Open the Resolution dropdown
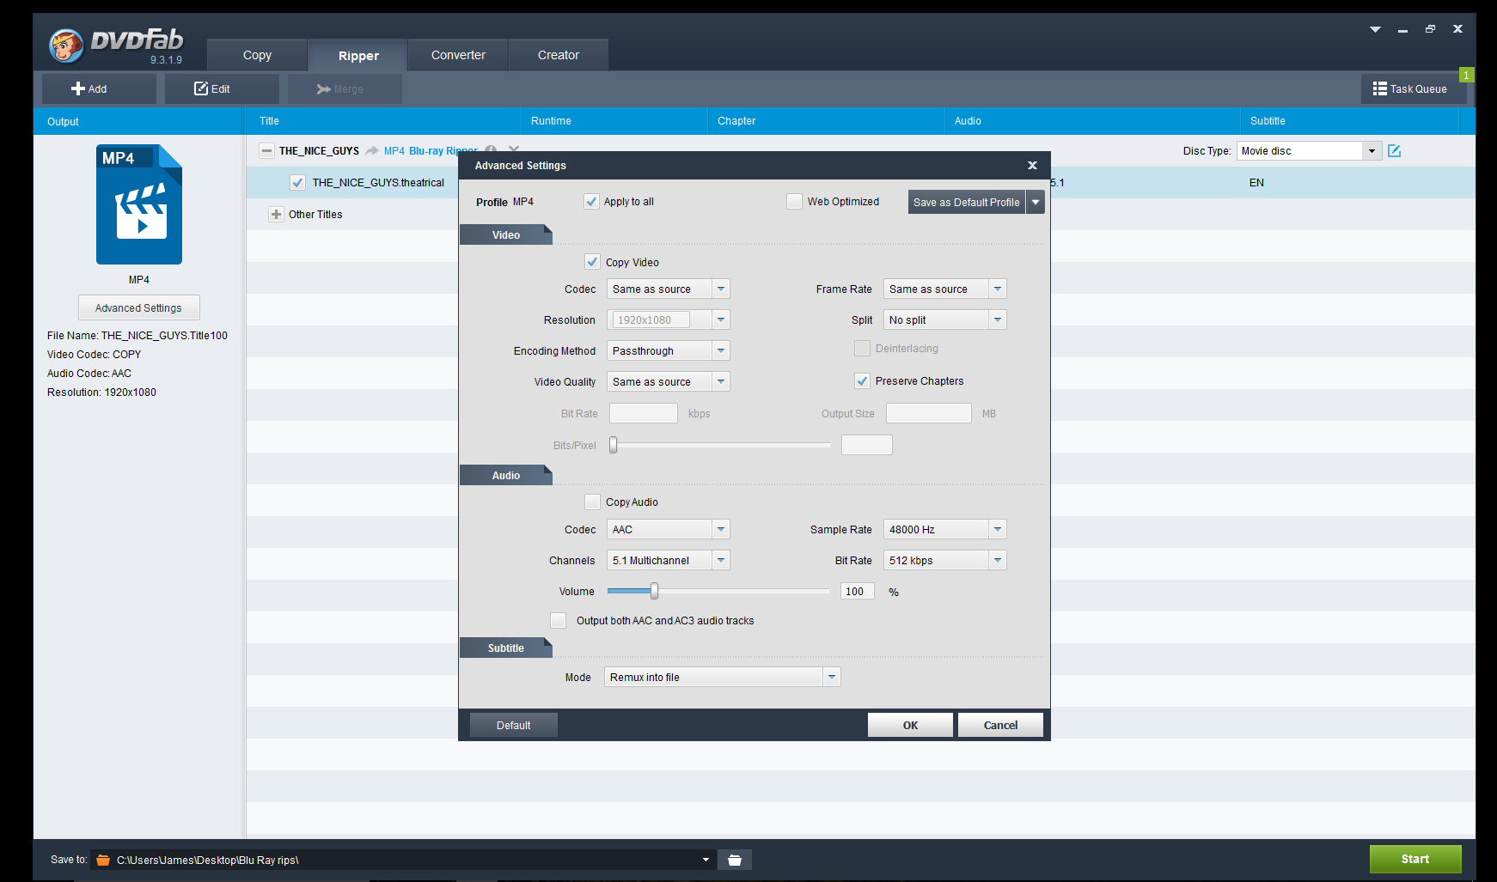Screen dimensions: 1497x882 pyautogui.click(x=668, y=320)
